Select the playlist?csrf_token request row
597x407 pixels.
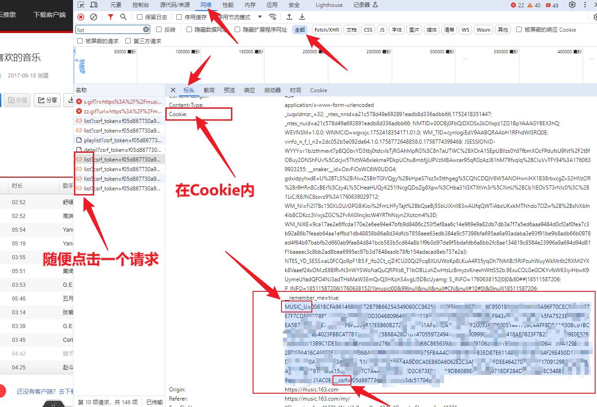[x=123, y=140]
